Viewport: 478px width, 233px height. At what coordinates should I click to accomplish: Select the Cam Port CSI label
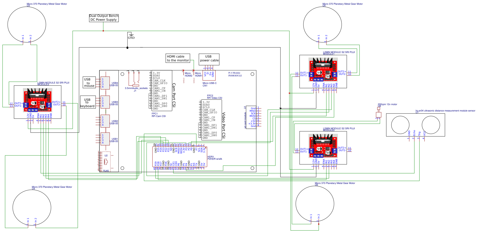[x=173, y=94]
